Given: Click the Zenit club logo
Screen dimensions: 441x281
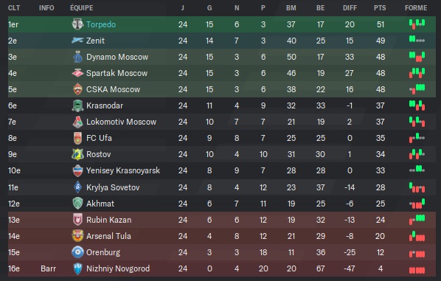Looking at the screenshot, I should click(77, 41).
